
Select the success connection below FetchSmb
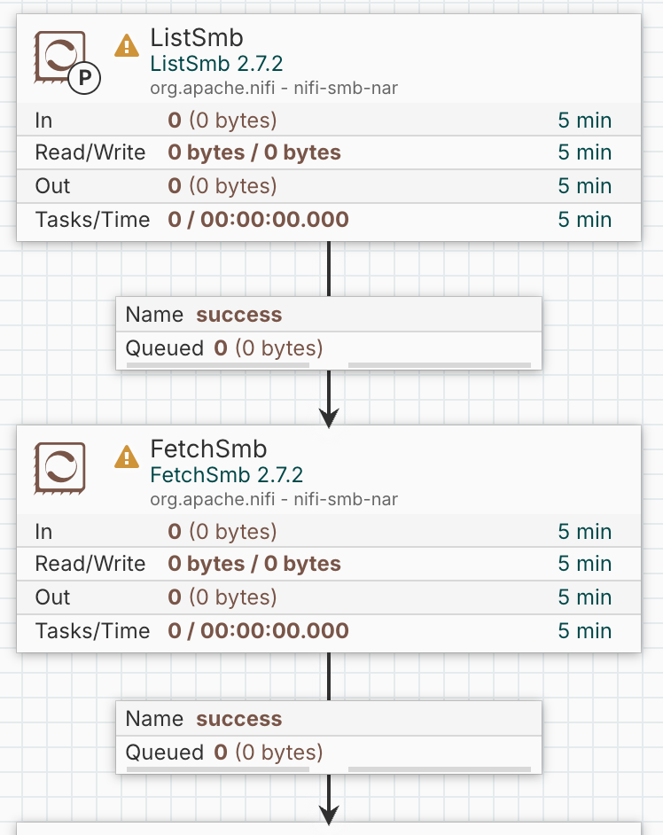pyautogui.click(x=329, y=737)
